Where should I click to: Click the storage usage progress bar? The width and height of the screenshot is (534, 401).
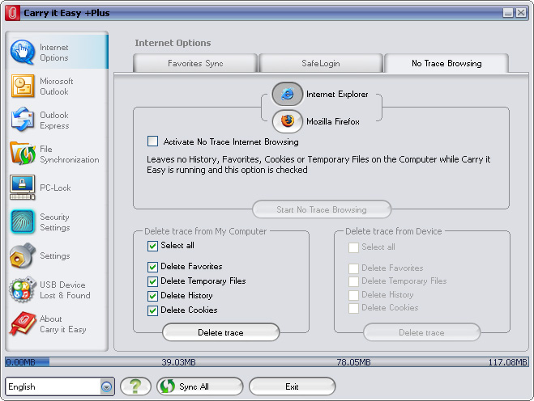coord(267,362)
